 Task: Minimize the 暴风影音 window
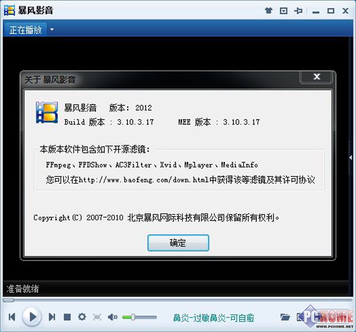(x=316, y=12)
